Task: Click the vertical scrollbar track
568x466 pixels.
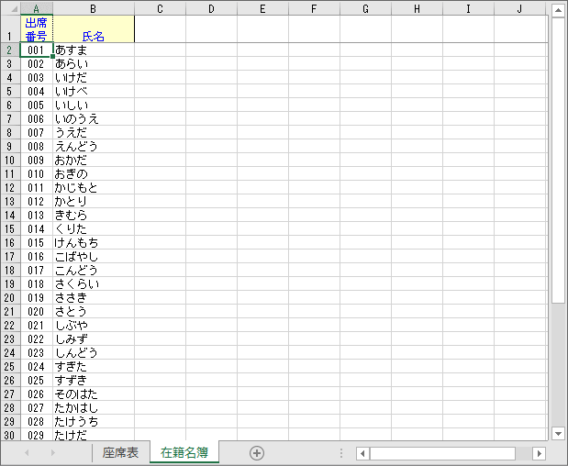Action: pyautogui.click(x=558, y=367)
